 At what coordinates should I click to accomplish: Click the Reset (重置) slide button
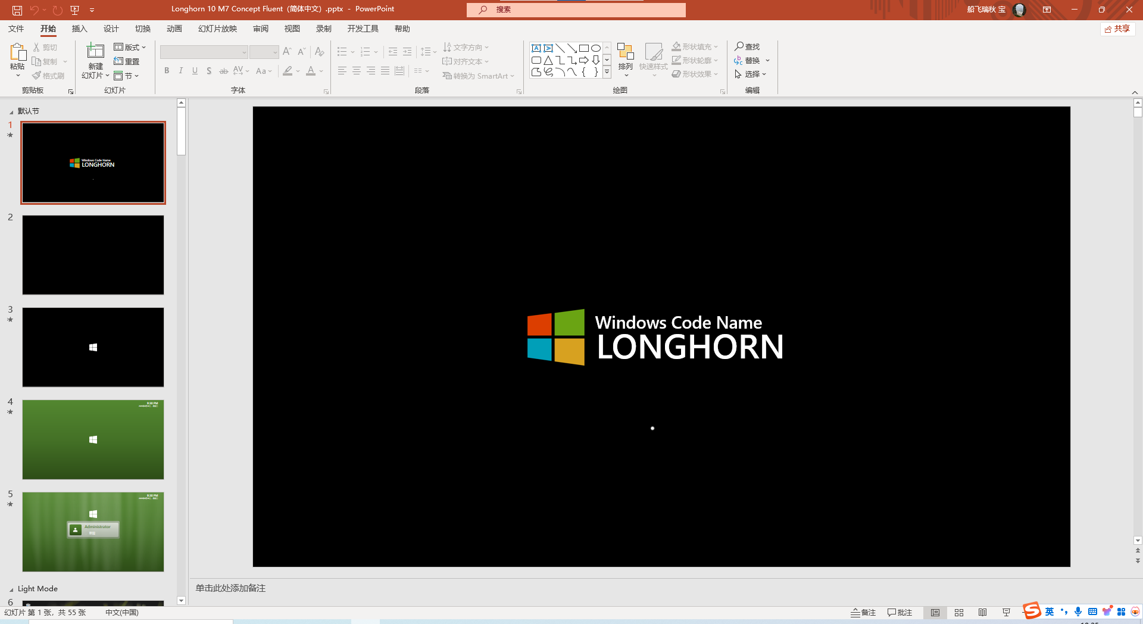click(126, 61)
